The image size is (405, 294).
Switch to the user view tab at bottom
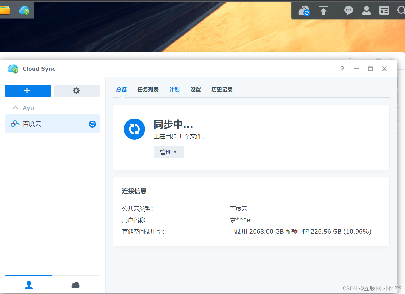coord(29,285)
